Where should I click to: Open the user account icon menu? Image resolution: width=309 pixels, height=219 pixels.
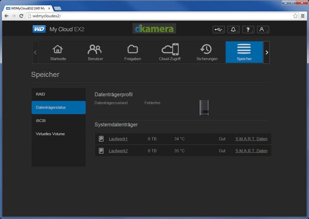(263, 30)
